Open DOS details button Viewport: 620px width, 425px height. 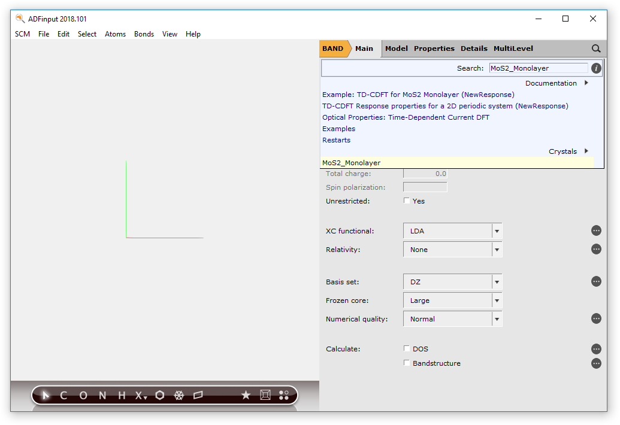pos(596,349)
